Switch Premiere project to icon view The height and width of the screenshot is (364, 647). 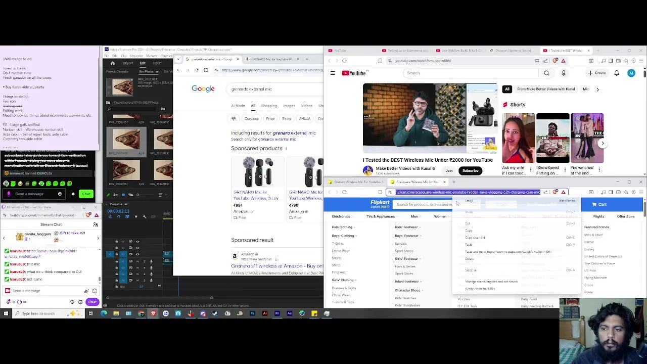[123, 195]
